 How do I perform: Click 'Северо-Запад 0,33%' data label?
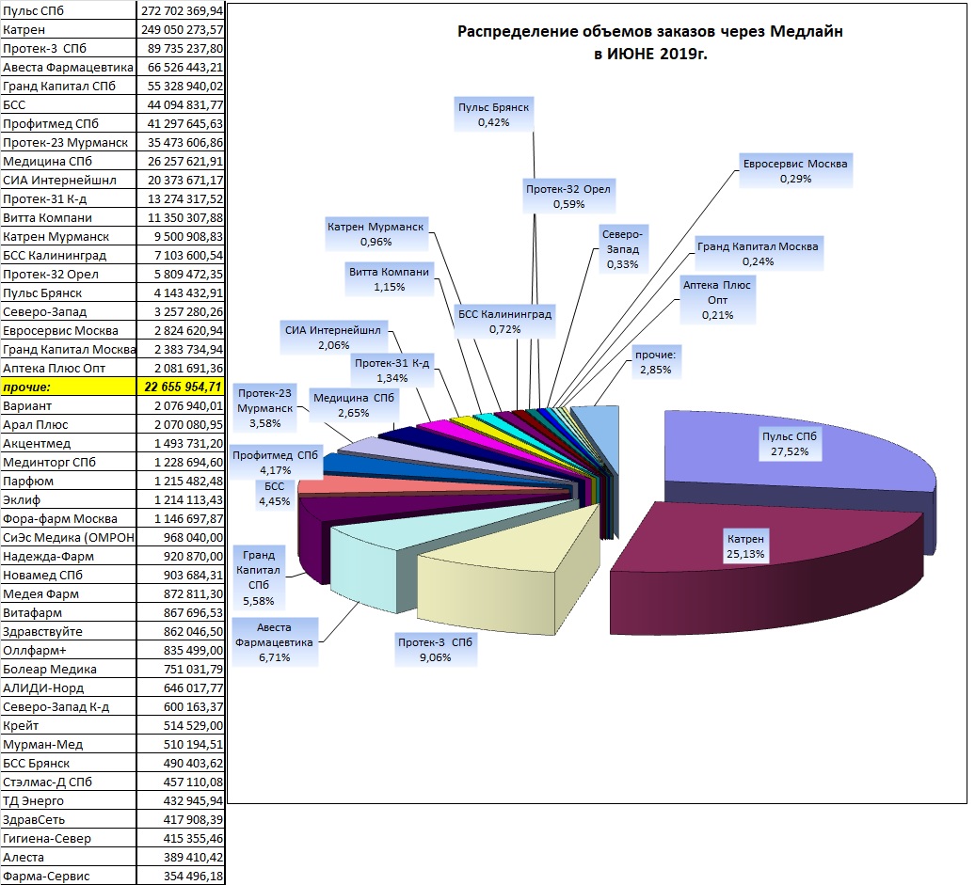(622, 249)
